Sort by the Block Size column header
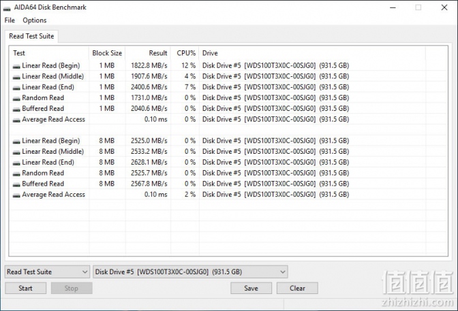The height and width of the screenshot is (311, 458). (107, 53)
